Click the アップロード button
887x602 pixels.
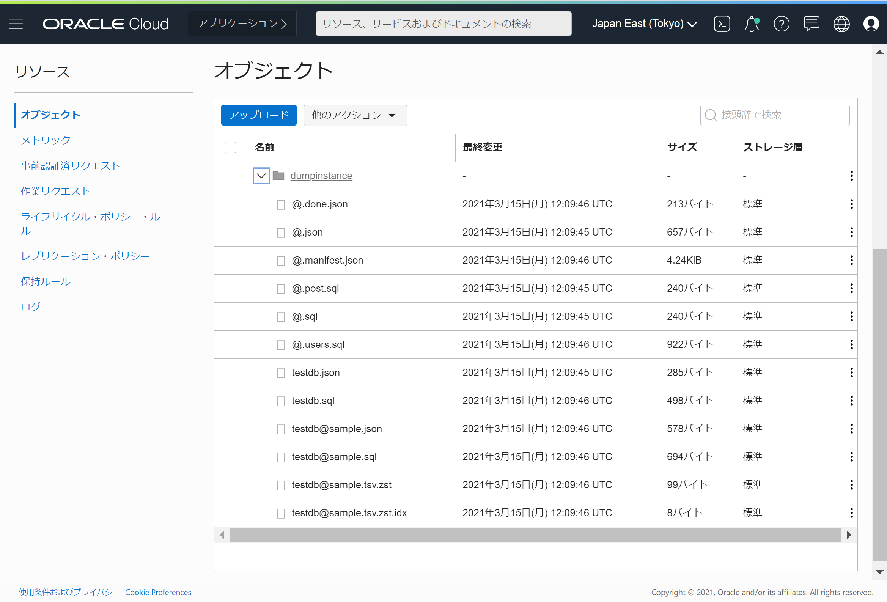pyautogui.click(x=258, y=115)
